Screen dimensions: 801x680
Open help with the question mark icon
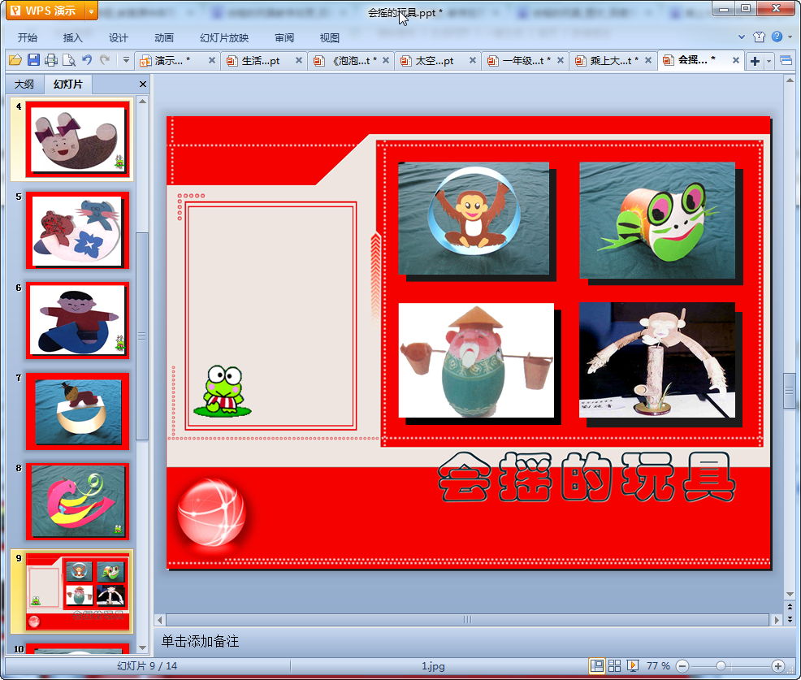[x=777, y=37]
